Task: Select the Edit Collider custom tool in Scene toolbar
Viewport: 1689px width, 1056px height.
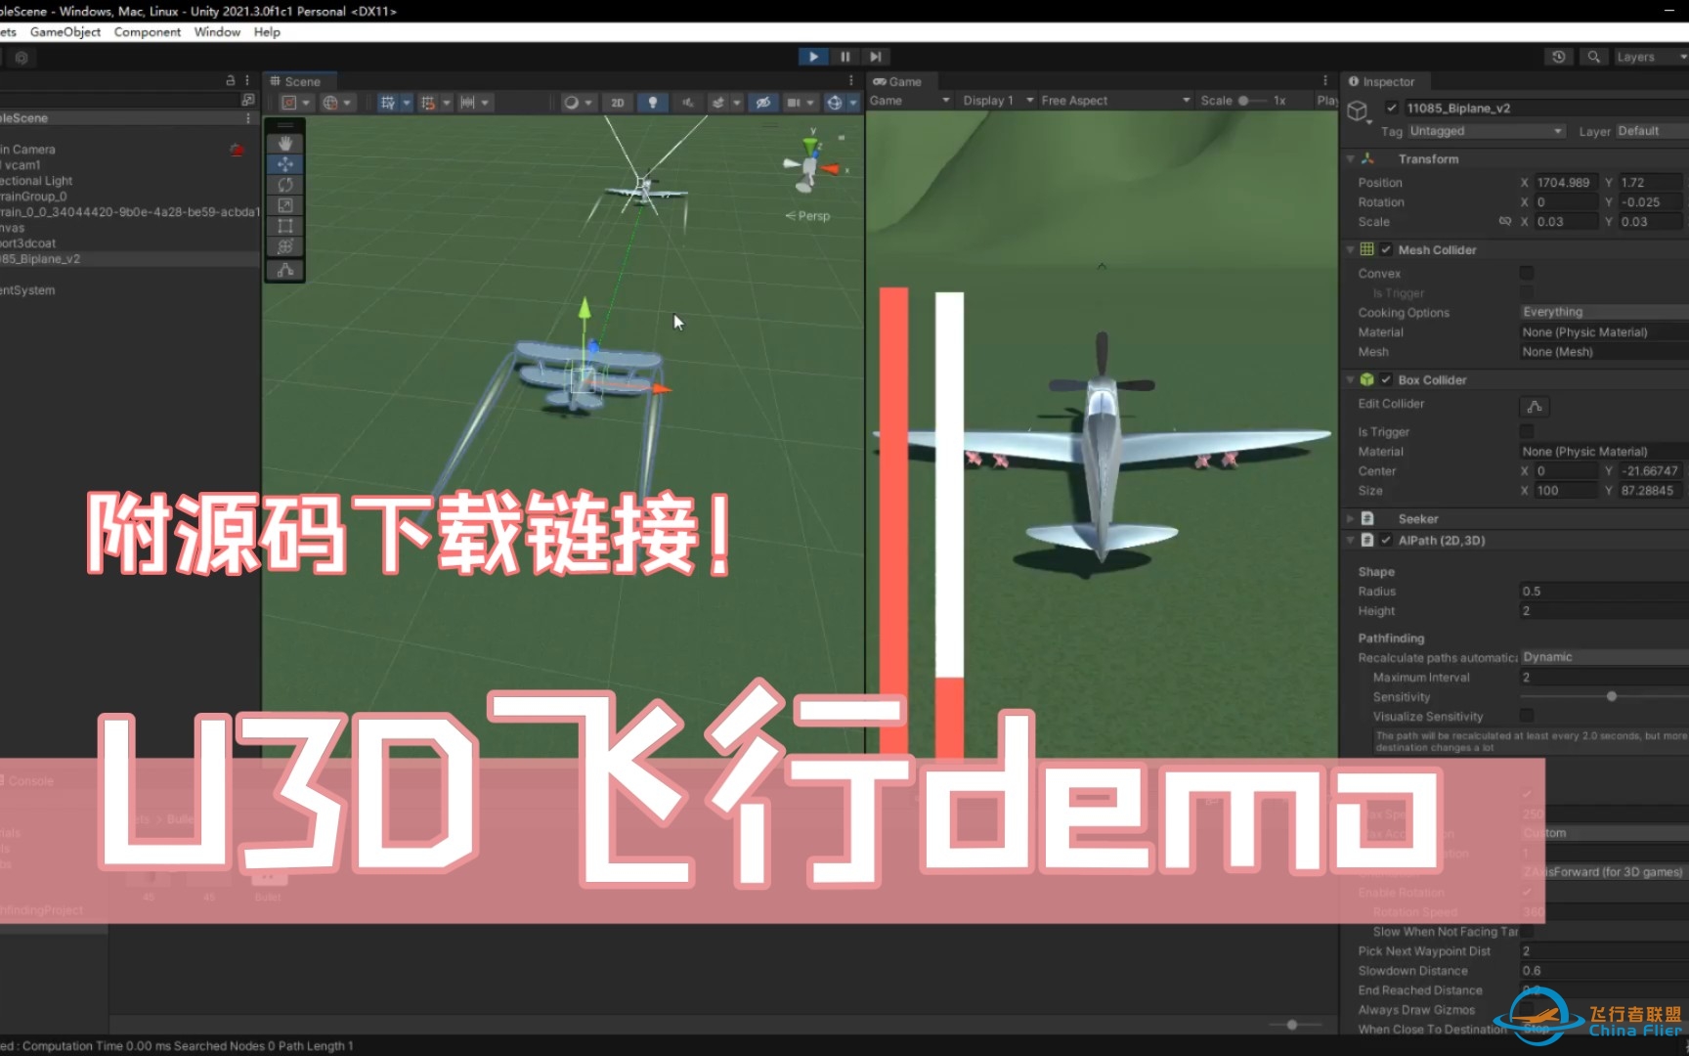Action: coord(285,270)
